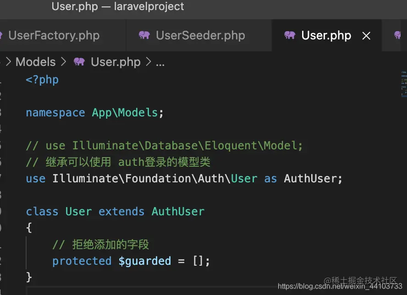Click the protected keyword
The image size is (407, 295).
point(82,261)
